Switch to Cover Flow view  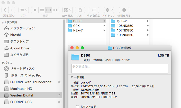coord(56,10)
